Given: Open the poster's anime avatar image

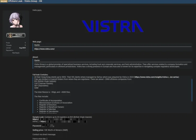Looking at the screenshot, I should coord(16,20).
